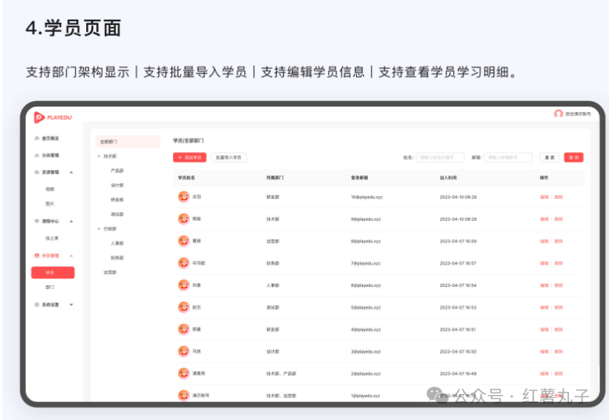Image resolution: width=609 pixels, height=420 pixels.
Task: Click the avatar of student 周瑜
Action: point(184,219)
